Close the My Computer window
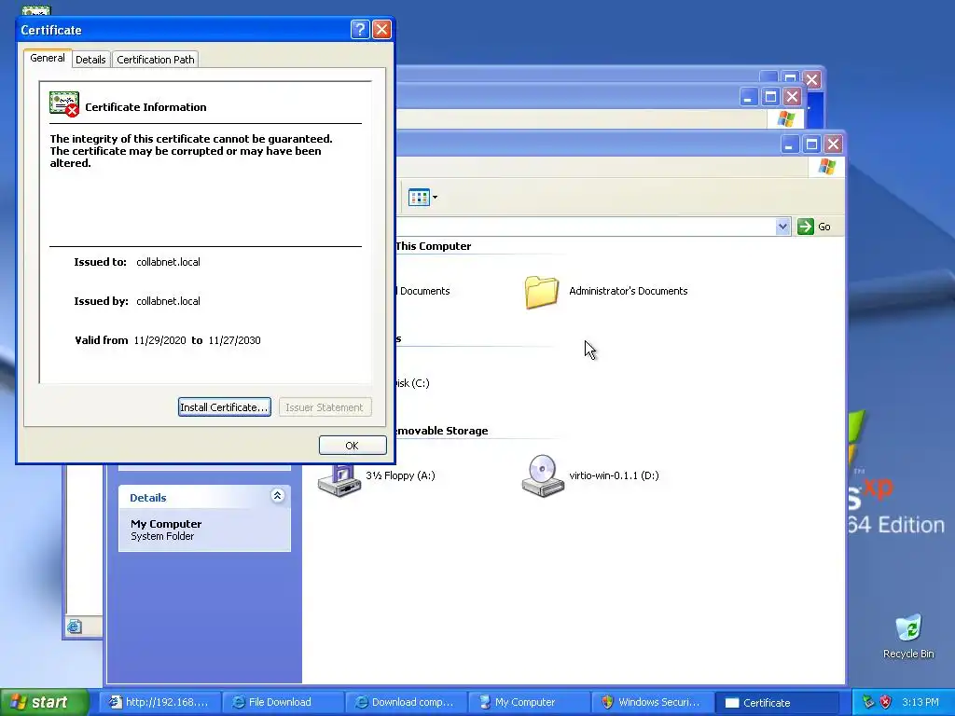Viewport: 955px width, 716px height. 833,145
